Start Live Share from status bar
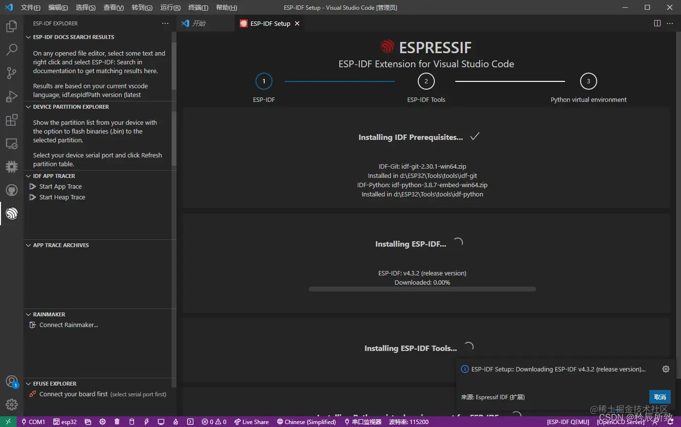681x427 pixels. click(x=252, y=422)
